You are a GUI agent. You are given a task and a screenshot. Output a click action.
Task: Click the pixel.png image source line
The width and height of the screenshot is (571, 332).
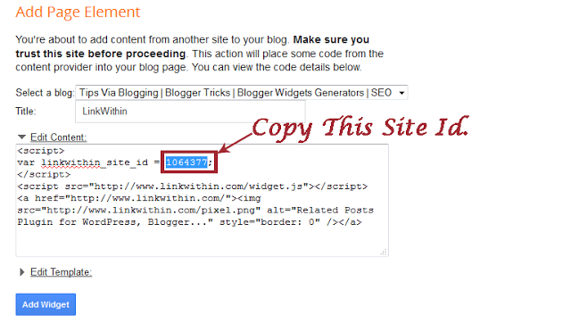[195, 211]
